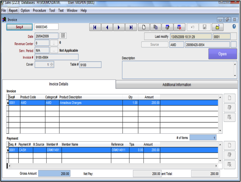Viewport: 241px width, 182px height.
Task: Click the Date field 20/04/2009
Action: pyautogui.click(x=46, y=36)
